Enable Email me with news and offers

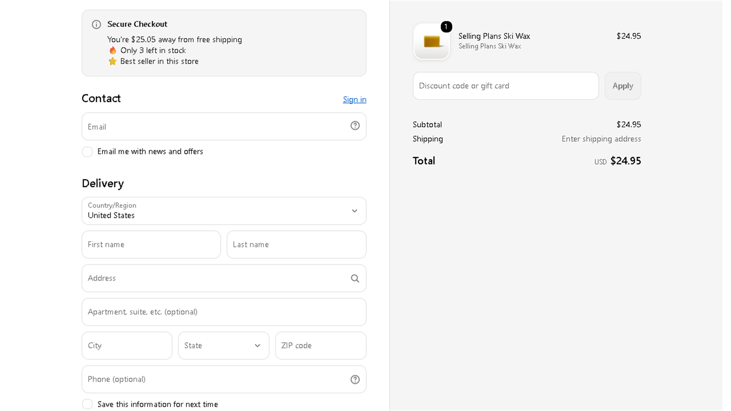pos(87,152)
